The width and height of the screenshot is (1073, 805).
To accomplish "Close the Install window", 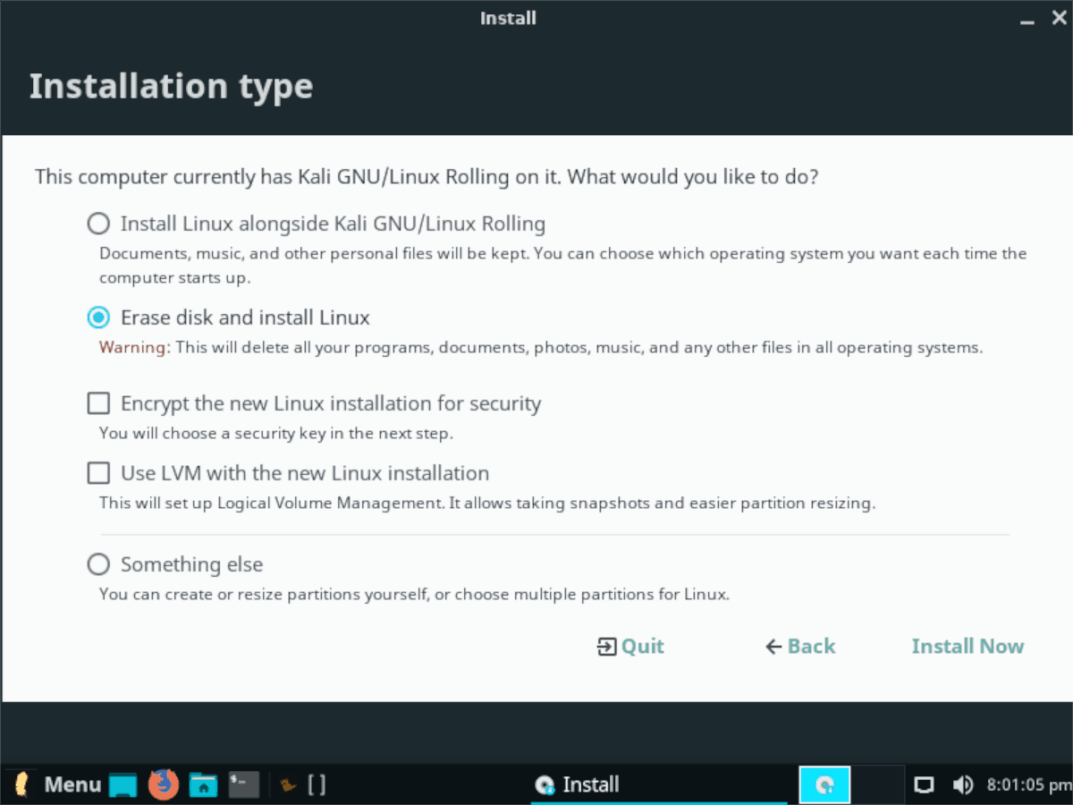I will (x=1058, y=18).
